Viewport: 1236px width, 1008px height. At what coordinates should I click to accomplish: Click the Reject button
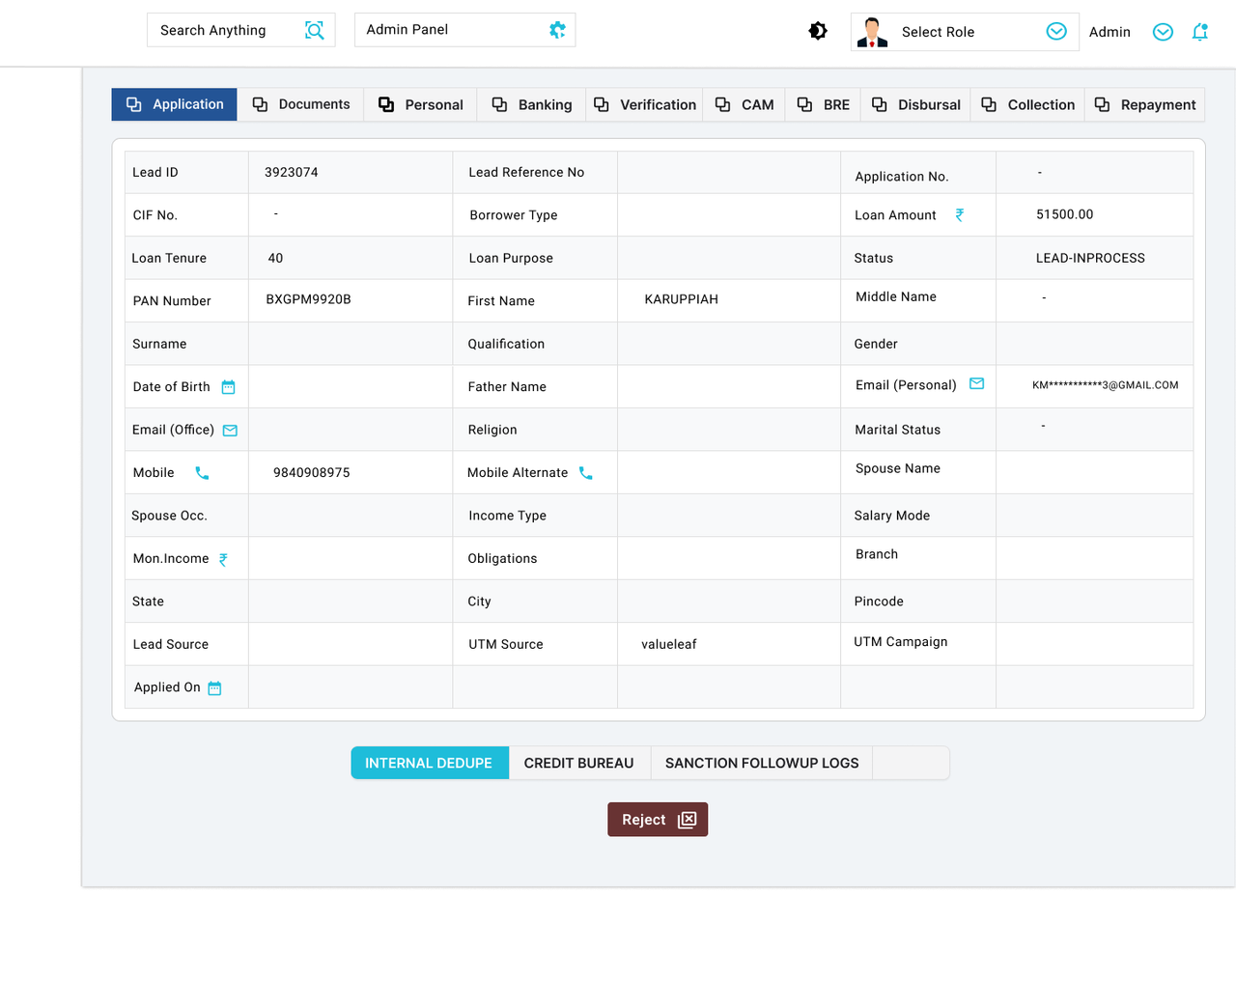click(658, 819)
